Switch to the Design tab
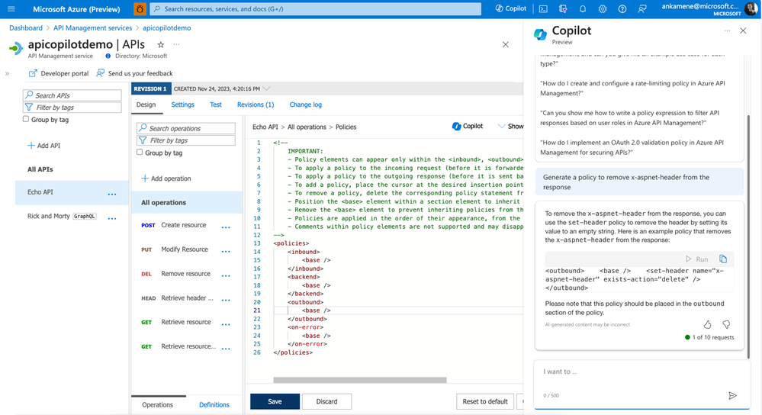The height and width of the screenshot is (415, 762). [146, 105]
